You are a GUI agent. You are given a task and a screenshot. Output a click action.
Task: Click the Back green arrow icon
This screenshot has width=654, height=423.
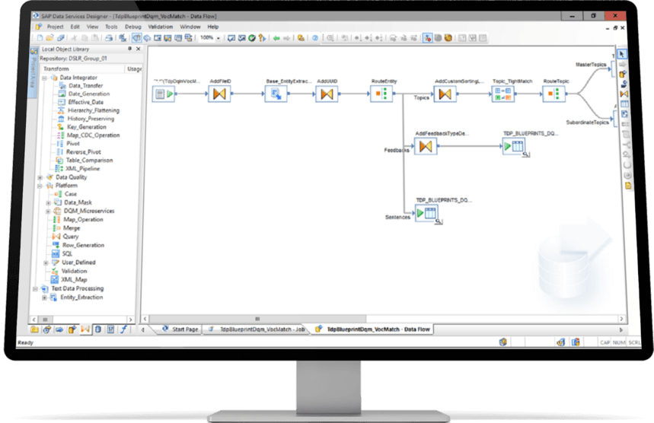pyautogui.click(x=276, y=37)
